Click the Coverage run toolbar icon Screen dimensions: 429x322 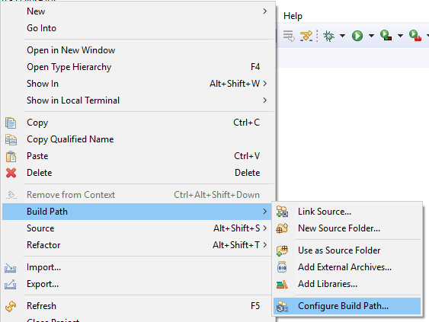coord(386,36)
